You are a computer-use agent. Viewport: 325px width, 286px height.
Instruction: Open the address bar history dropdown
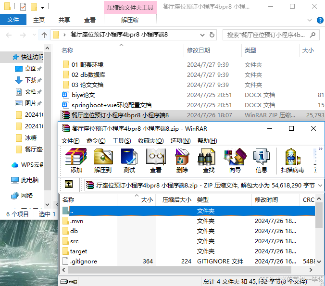tap(202, 35)
